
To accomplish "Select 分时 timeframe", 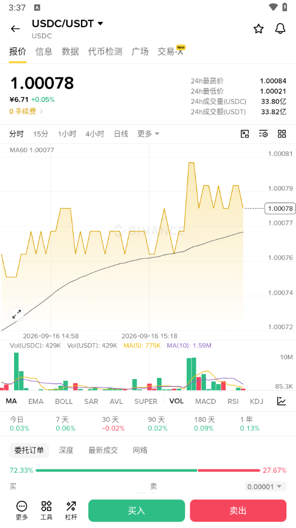I will point(16,134).
